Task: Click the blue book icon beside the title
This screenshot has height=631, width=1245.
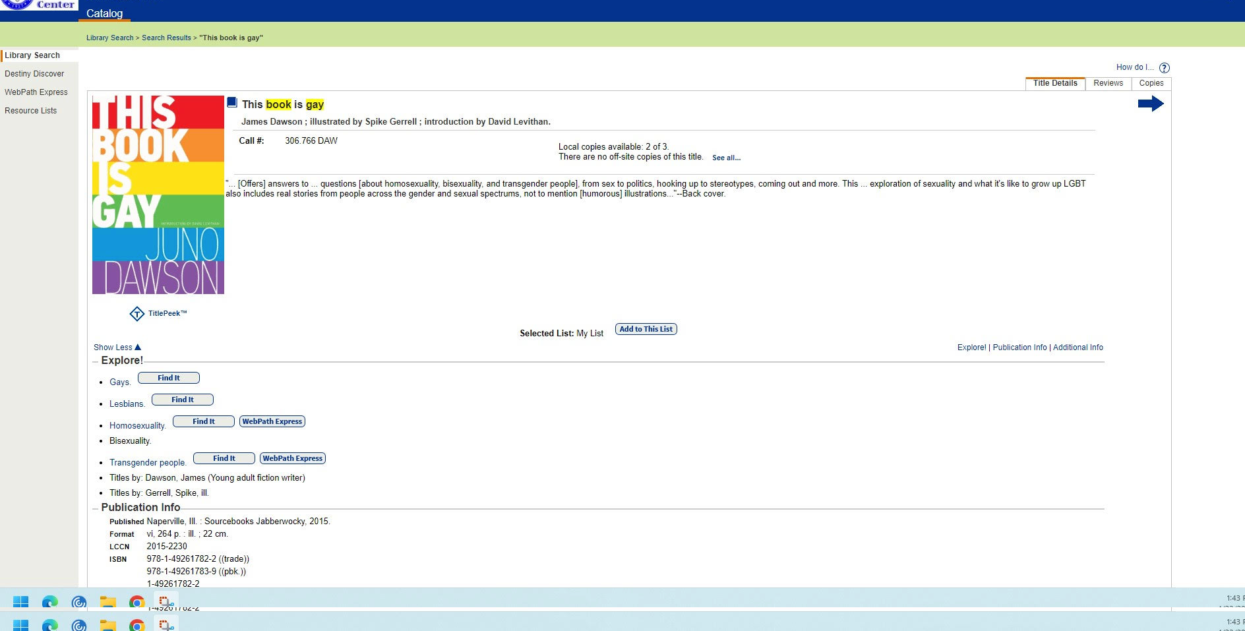Action: pos(232,102)
